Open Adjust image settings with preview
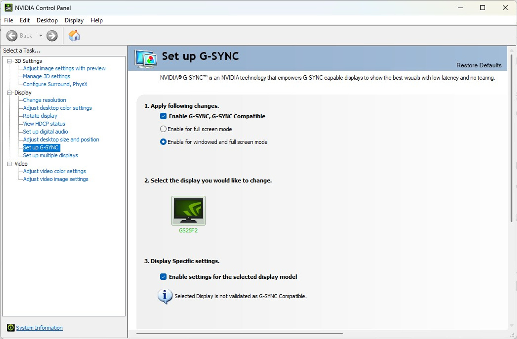The image size is (517, 339). tap(64, 68)
